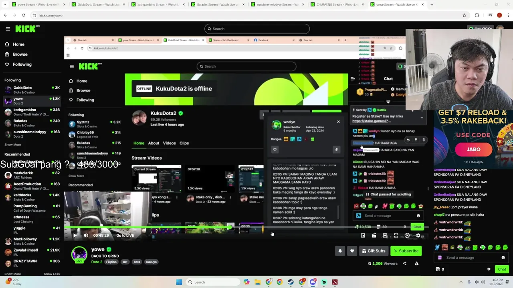The width and height of the screenshot is (513, 288).
Task: Go to Home in Kick sidebar
Action: (x=18, y=44)
